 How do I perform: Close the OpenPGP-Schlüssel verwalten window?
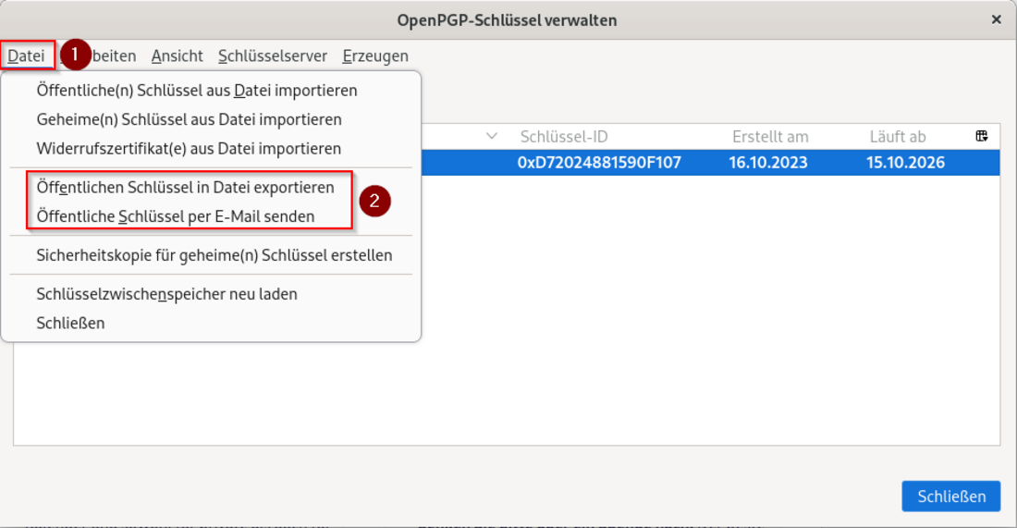997,20
